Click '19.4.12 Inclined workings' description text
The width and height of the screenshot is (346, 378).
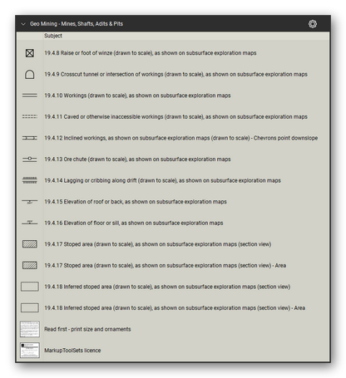181,138
